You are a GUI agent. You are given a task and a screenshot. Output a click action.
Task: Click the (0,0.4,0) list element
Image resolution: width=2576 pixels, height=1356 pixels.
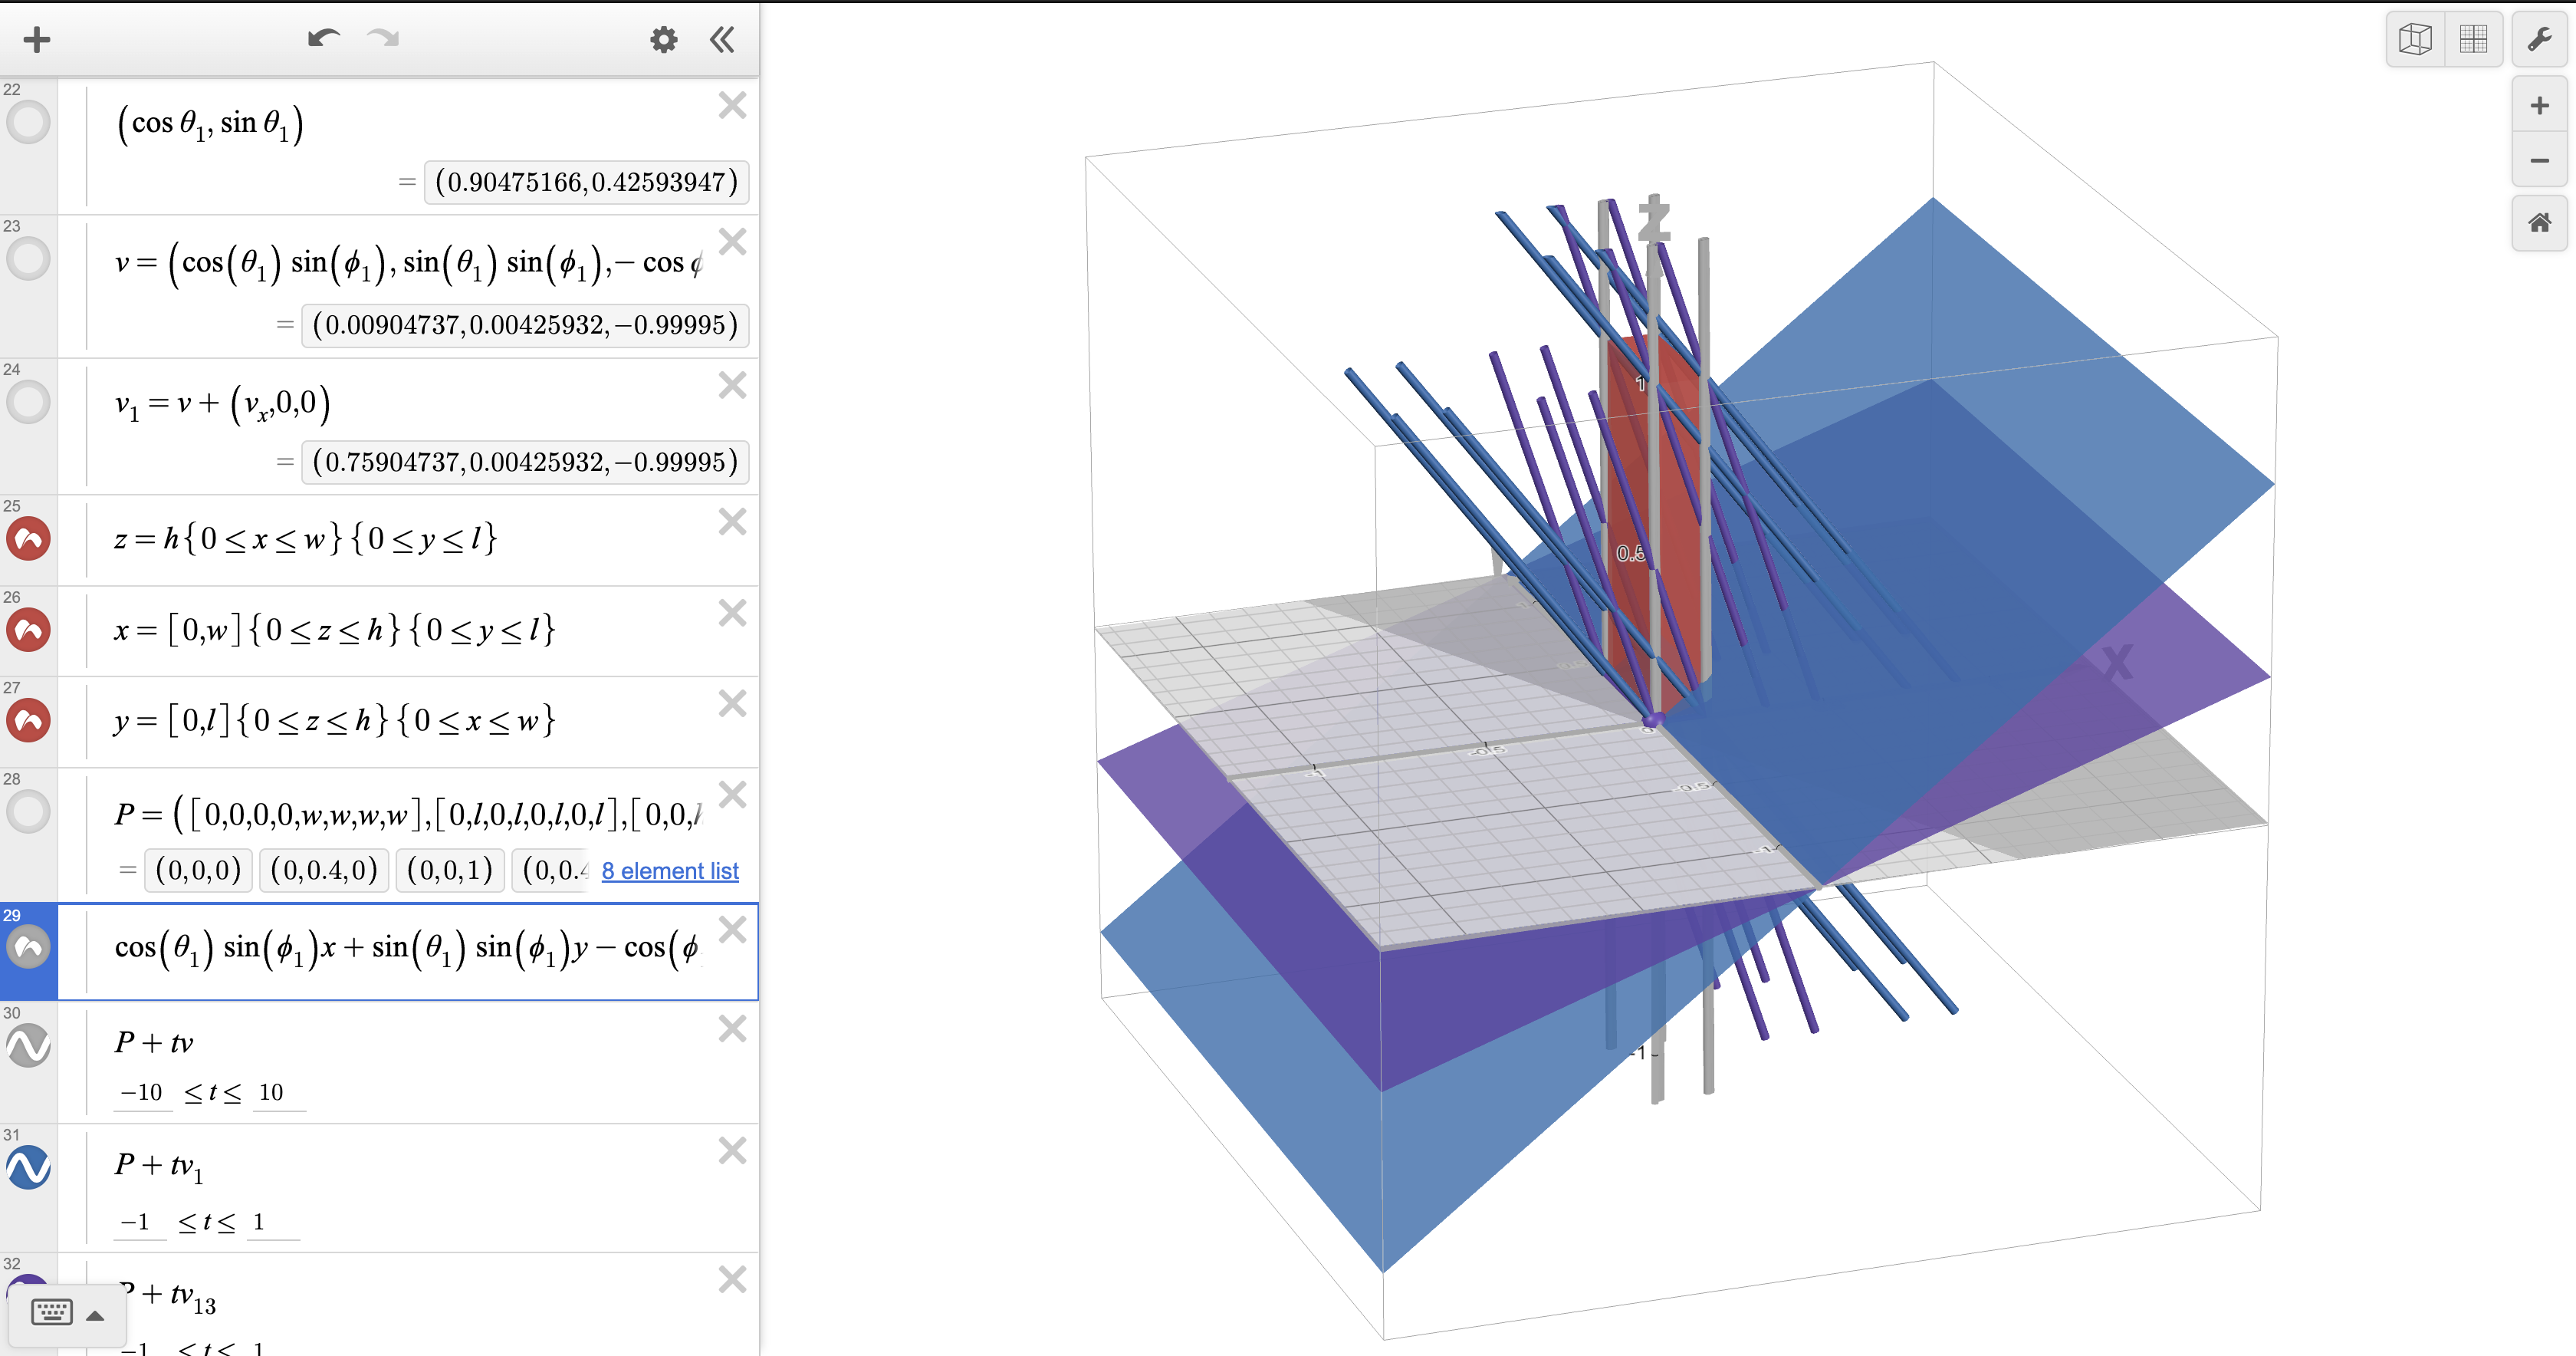[x=324, y=870]
